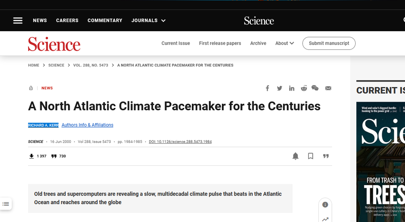Open the article DOI link
Screen dimensions: 405x222
click(180, 142)
